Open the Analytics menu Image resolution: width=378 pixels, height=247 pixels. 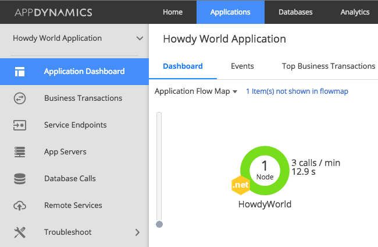[x=355, y=12]
